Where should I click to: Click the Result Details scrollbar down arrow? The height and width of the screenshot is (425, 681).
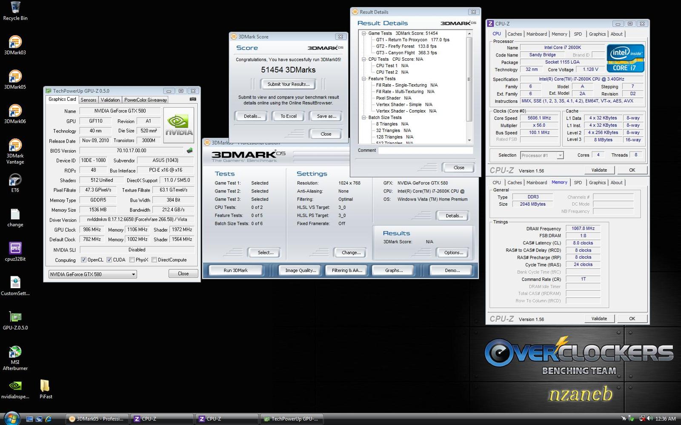(469, 140)
